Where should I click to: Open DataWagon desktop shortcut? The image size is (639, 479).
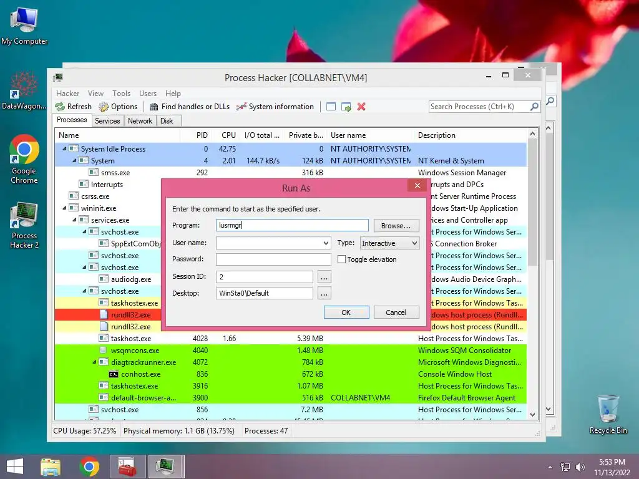click(24, 90)
